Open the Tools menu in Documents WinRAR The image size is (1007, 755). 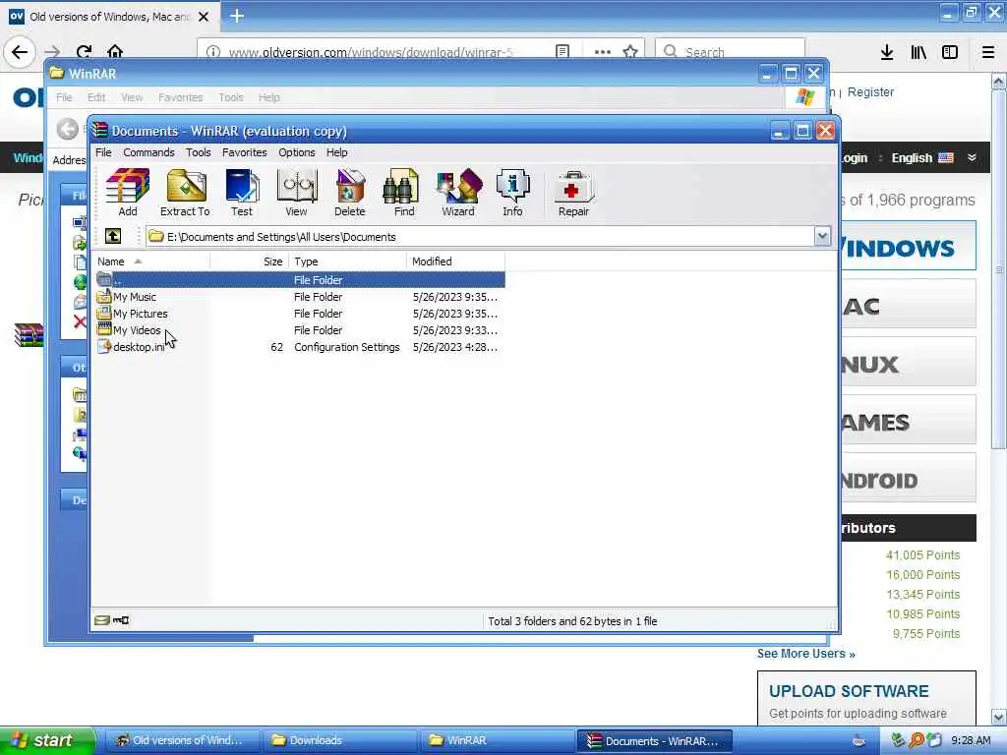tap(199, 152)
